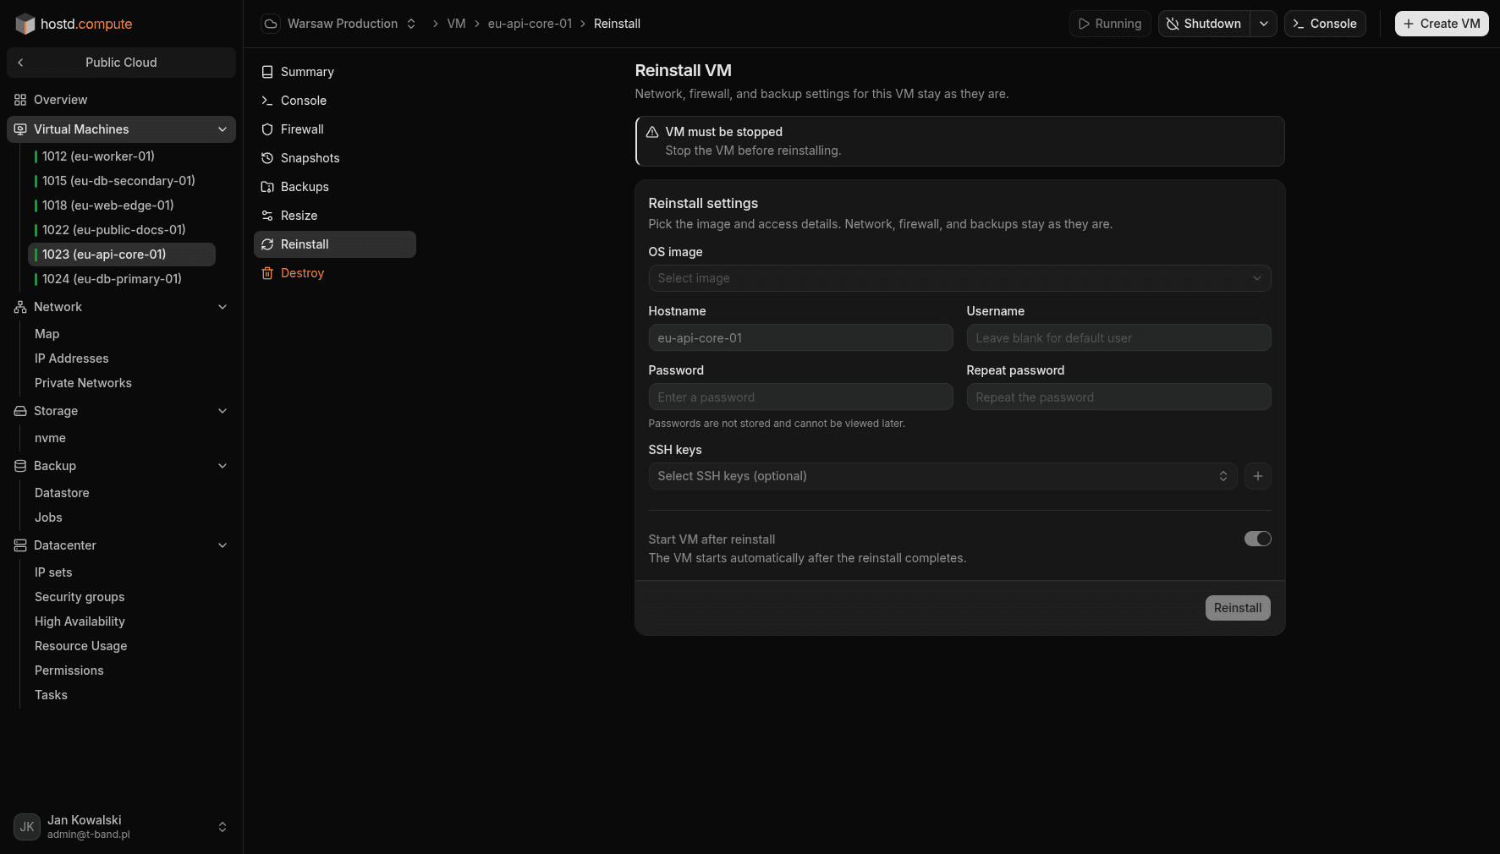Click the Virtual Machines monitor icon

click(20, 129)
